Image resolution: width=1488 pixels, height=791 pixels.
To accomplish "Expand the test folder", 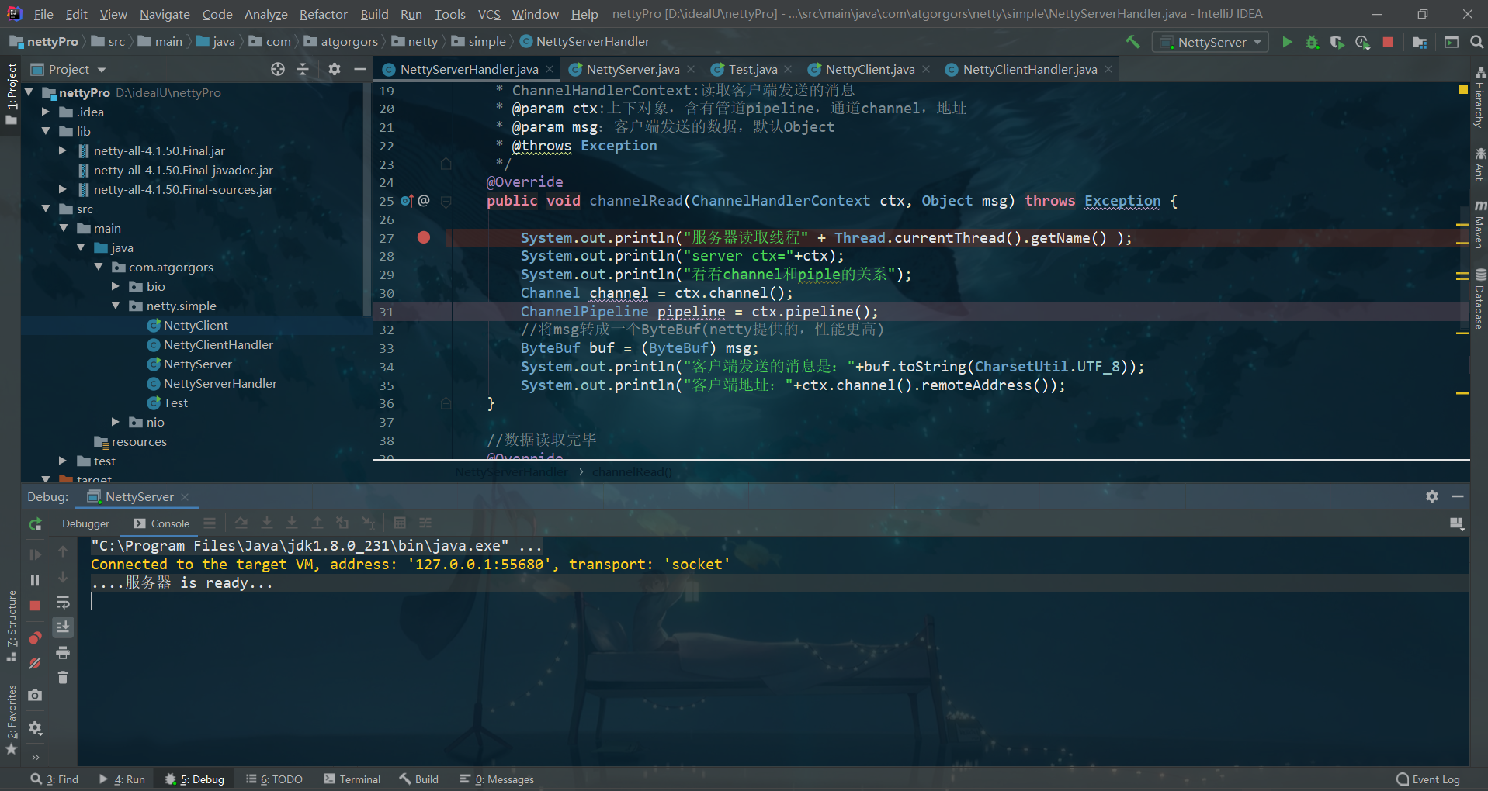I will pyautogui.click(x=63, y=461).
